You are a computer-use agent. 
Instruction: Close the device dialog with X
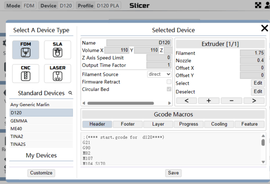(x=264, y=28)
